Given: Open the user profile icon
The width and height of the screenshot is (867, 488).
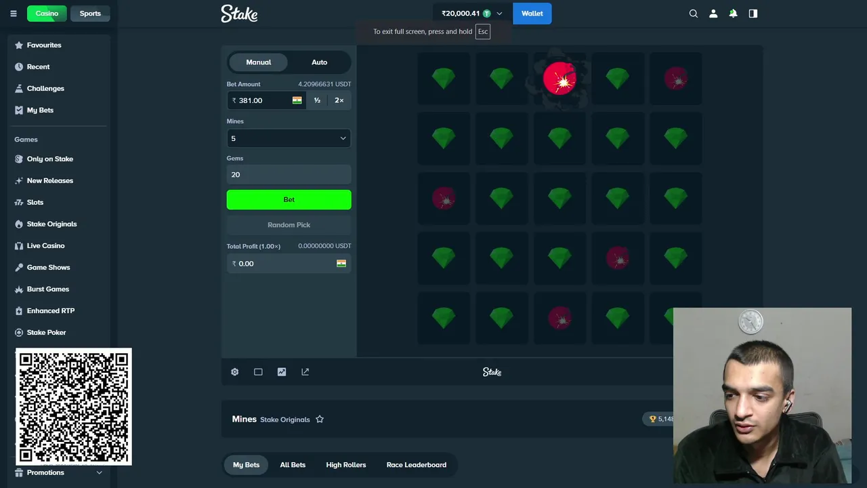Looking at the screenshot, I should tap(713, 14).
